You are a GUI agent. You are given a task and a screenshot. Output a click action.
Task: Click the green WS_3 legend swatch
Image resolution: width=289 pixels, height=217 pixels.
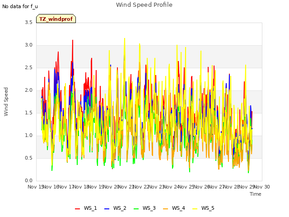point(136,209)
